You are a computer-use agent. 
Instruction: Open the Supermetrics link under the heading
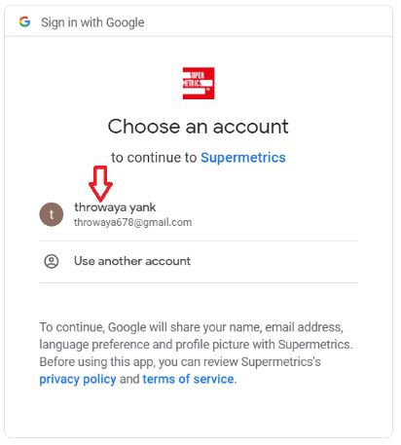(x=243, y=158)
